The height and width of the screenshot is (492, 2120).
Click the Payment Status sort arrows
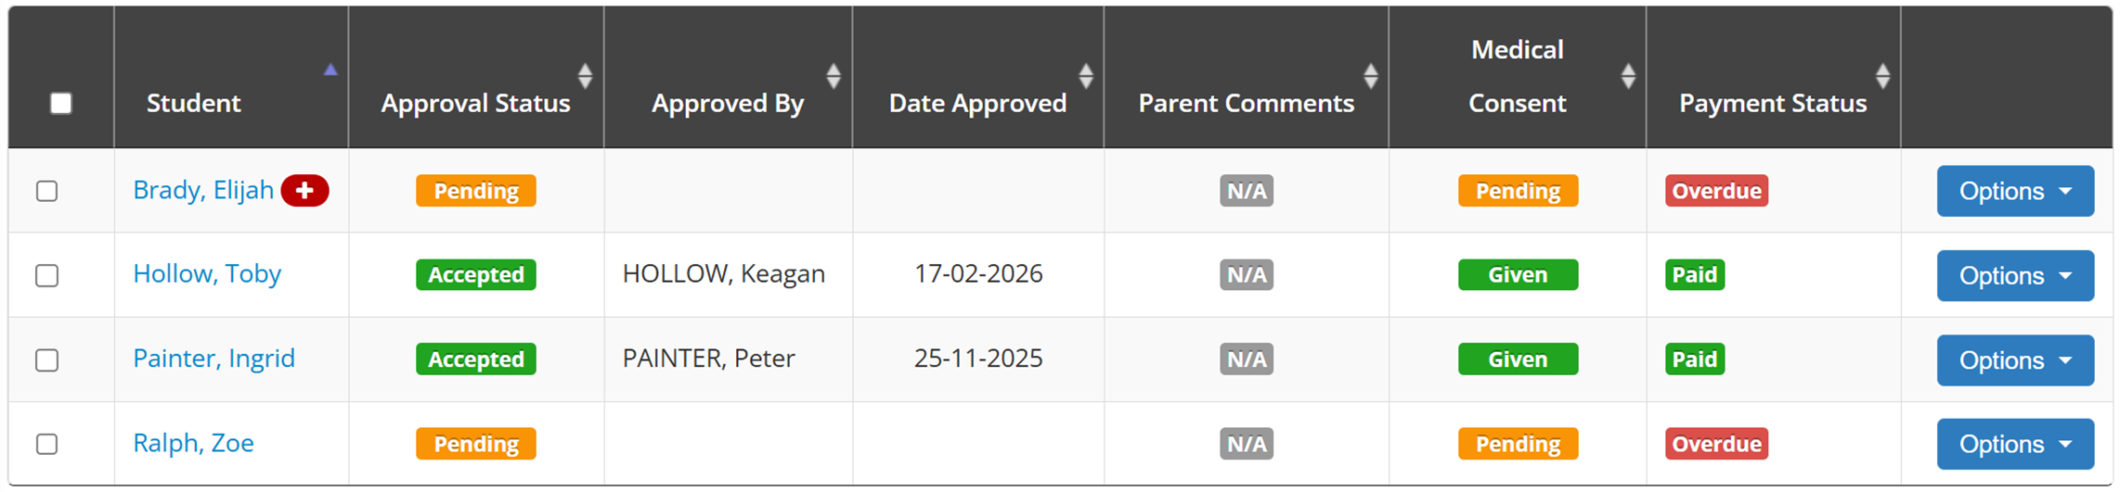(1882, 76)
